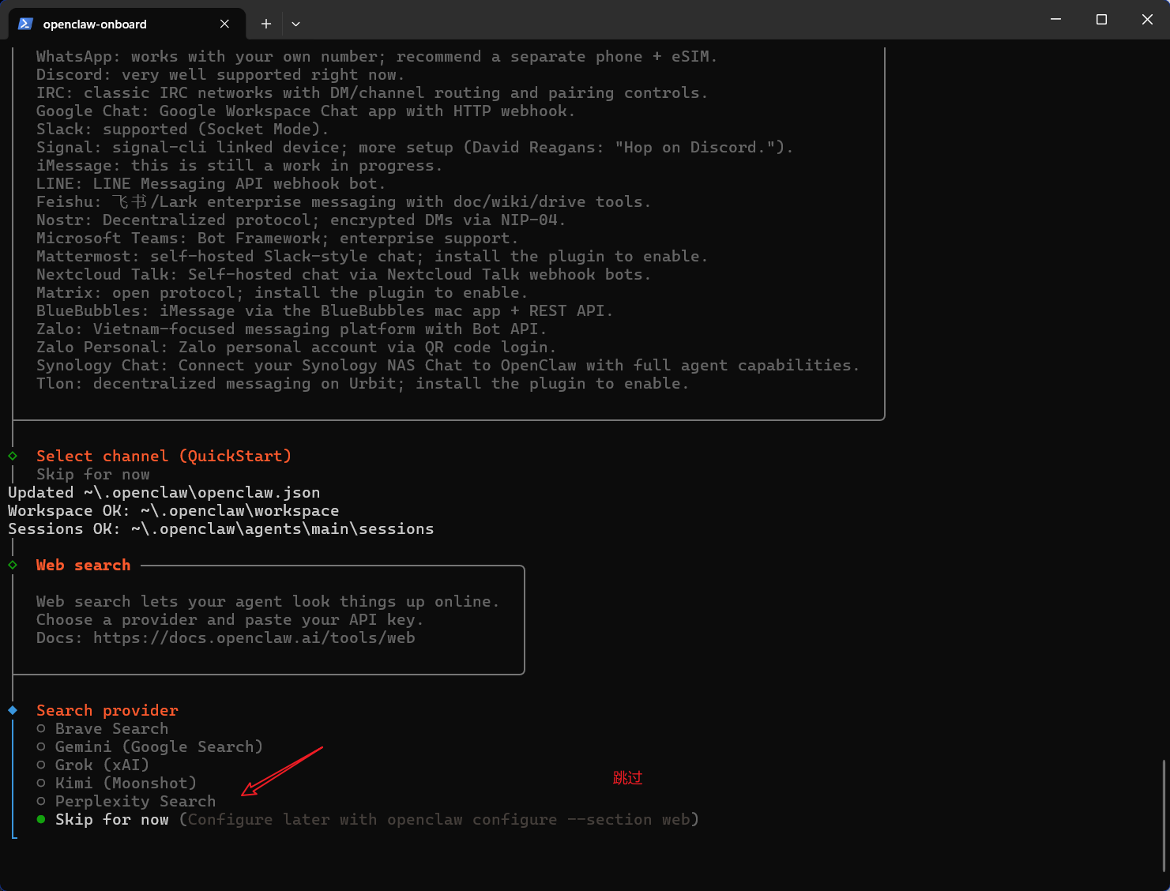This screenshot has width=1170, height=891.
Task: Click the line starting with IRC:
Action: click(372, 92)
